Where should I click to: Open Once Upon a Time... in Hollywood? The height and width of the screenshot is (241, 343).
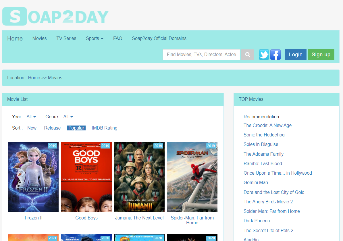pyautogui.click(x=278, y=173)
